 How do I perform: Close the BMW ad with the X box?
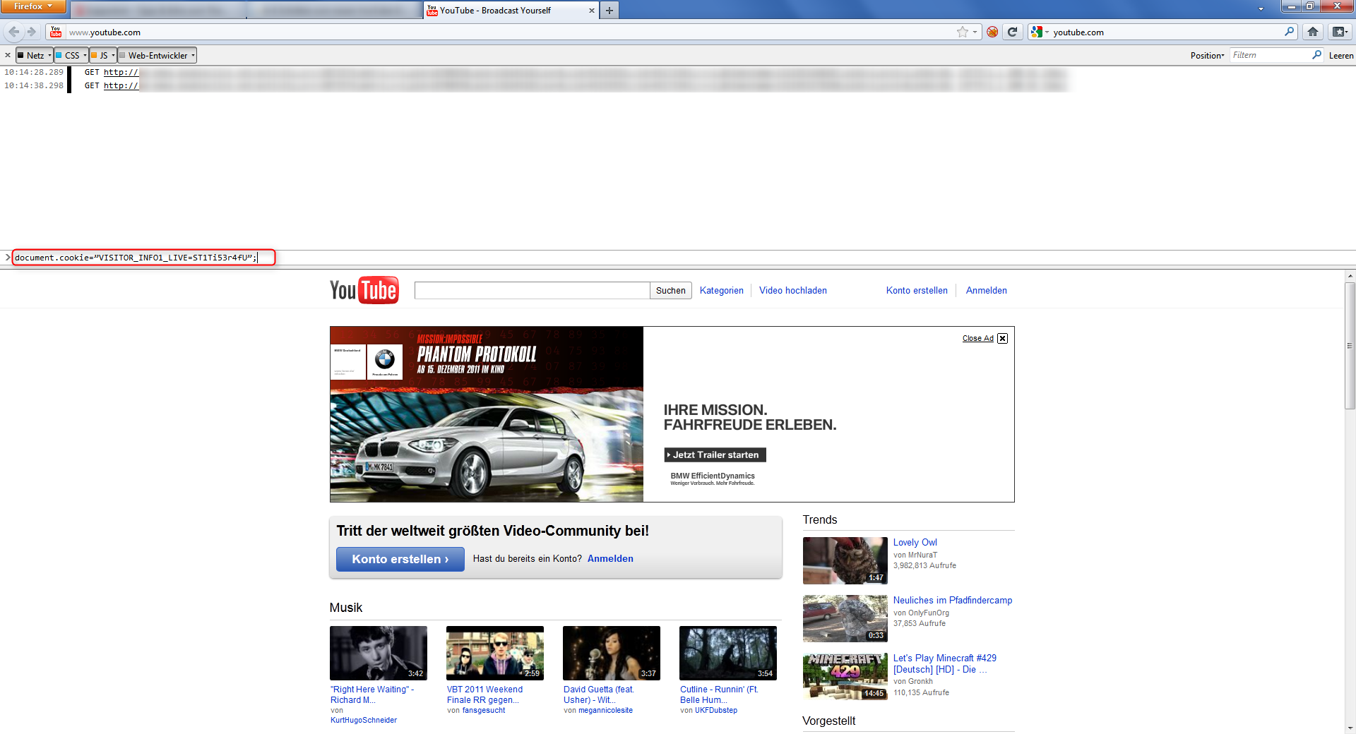pos(1002,339)
